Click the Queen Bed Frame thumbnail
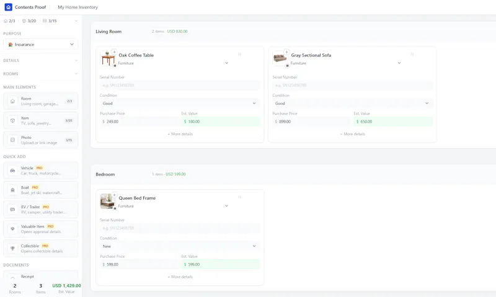The image size is (496, 297). 107,202
